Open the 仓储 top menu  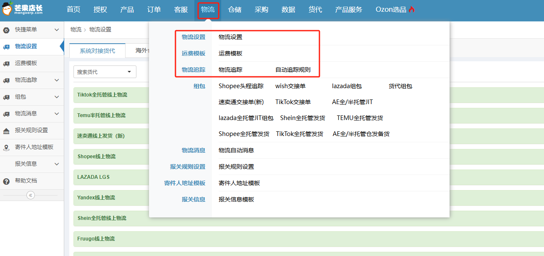(x=235, y=10)
